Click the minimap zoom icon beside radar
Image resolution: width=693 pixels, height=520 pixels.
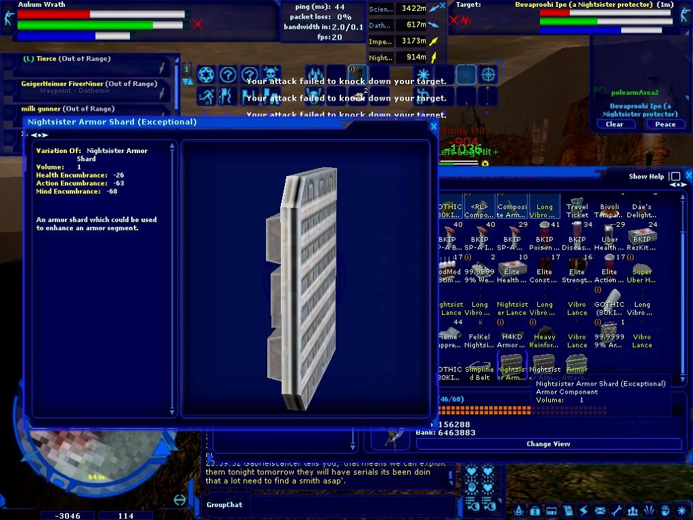180,500
